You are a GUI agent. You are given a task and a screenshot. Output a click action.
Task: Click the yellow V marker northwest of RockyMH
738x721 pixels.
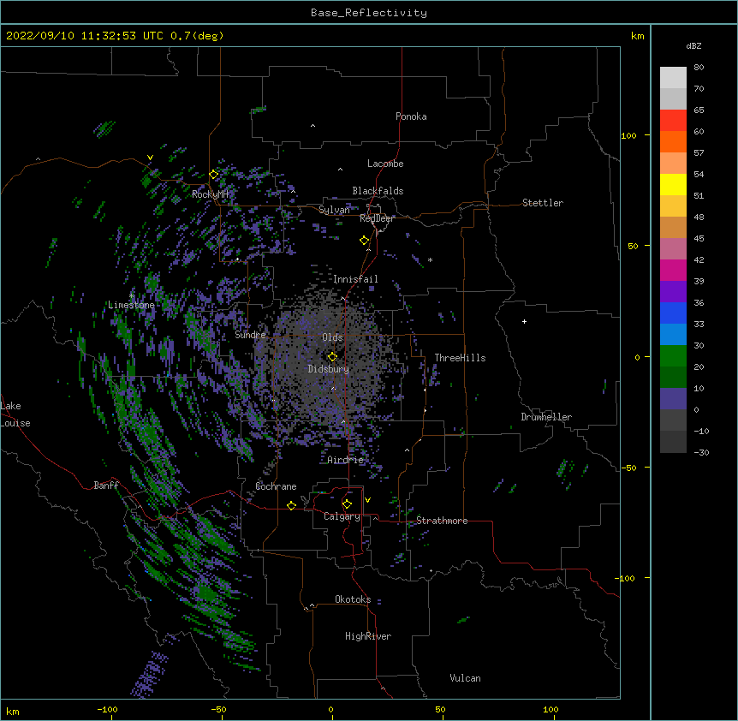coord(150,158)
